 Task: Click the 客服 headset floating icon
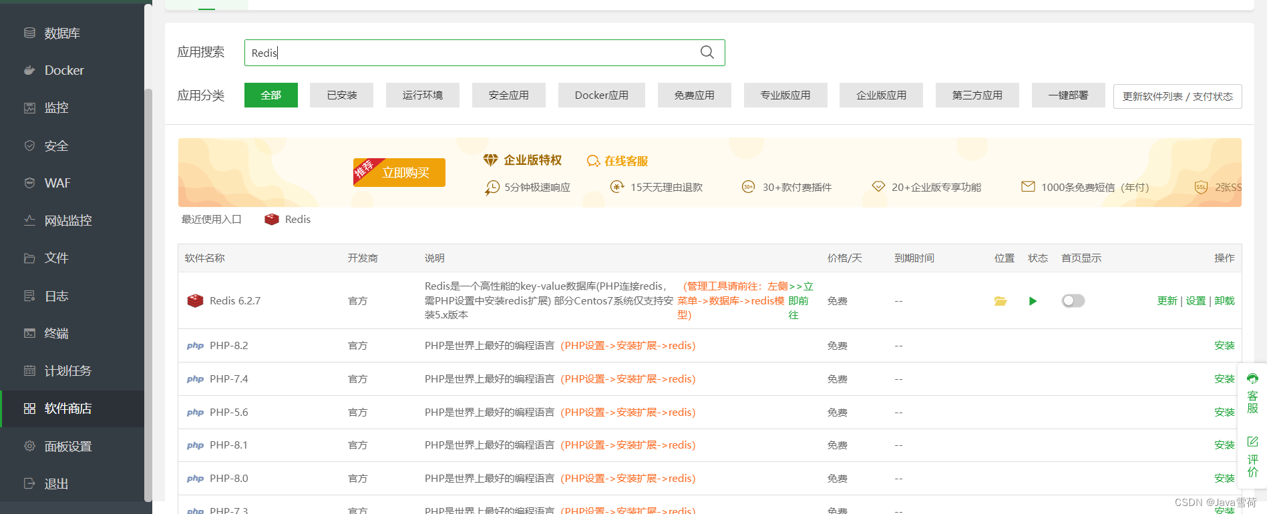tap(1252, 378)
